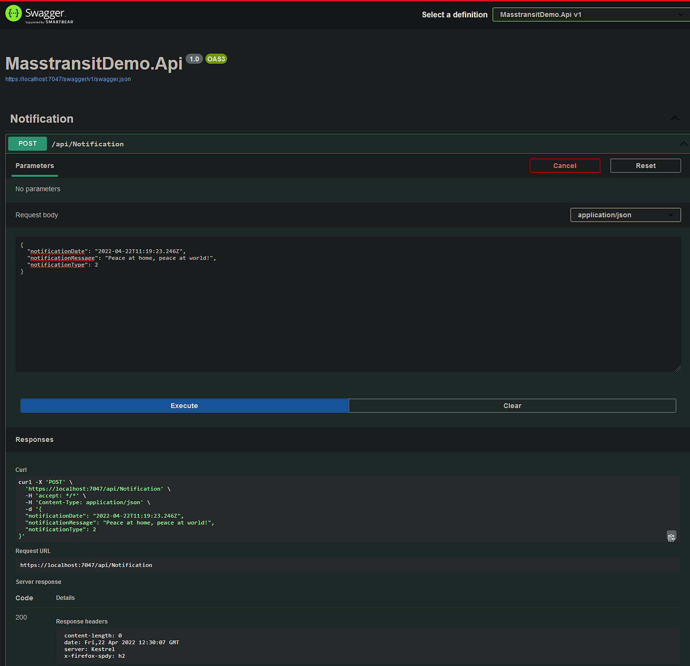Viewport: 690px width, 666px height.
Task: Click the Swagger logo icon
Action: (x=14, y=13)
